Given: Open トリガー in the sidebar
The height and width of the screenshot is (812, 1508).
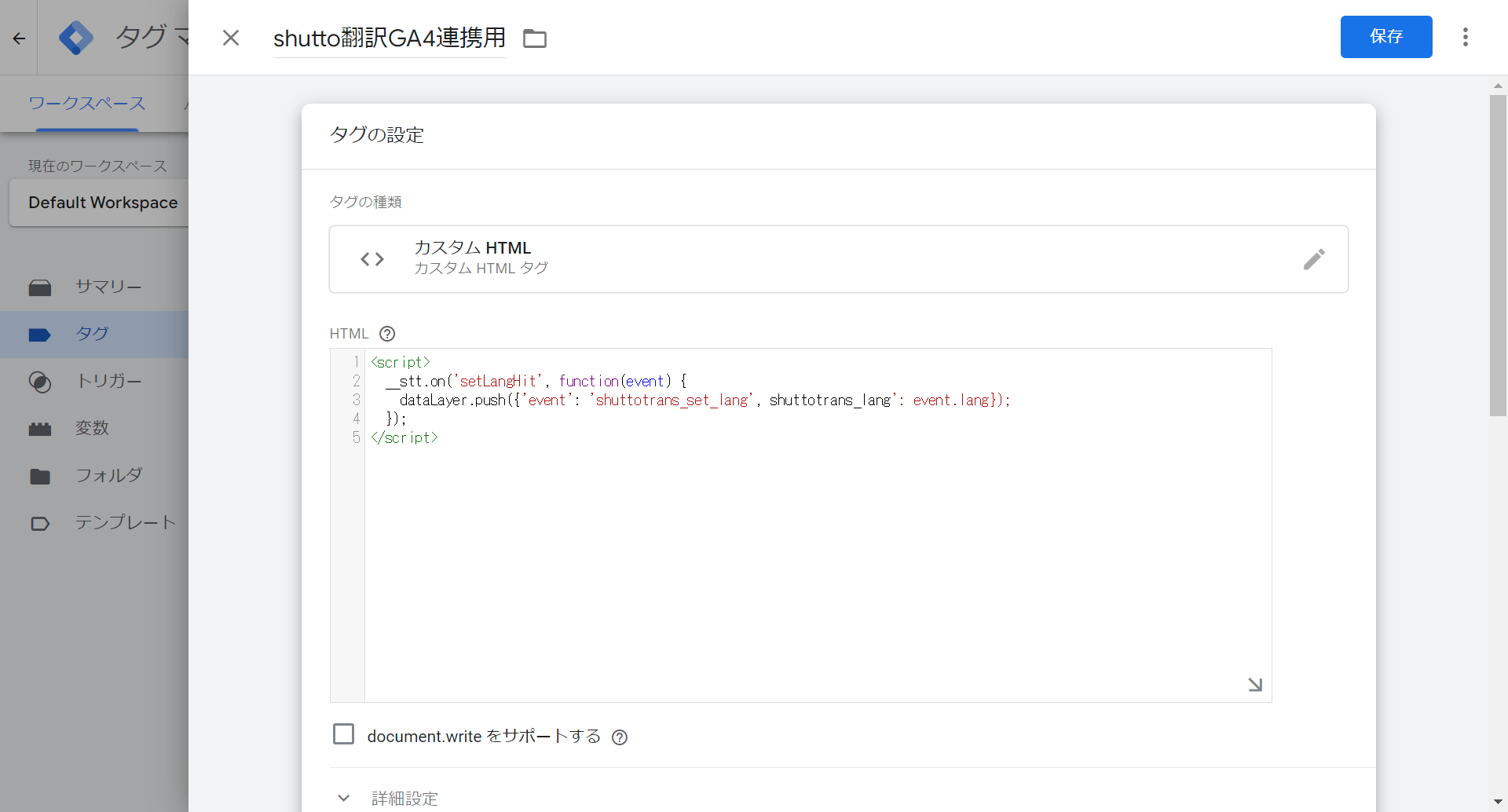Looking at the screenshot, I should click(x=94, y=381).
